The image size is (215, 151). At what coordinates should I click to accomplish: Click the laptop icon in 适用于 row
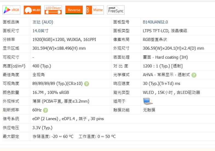pyautogui.click(x=148, y=101)
